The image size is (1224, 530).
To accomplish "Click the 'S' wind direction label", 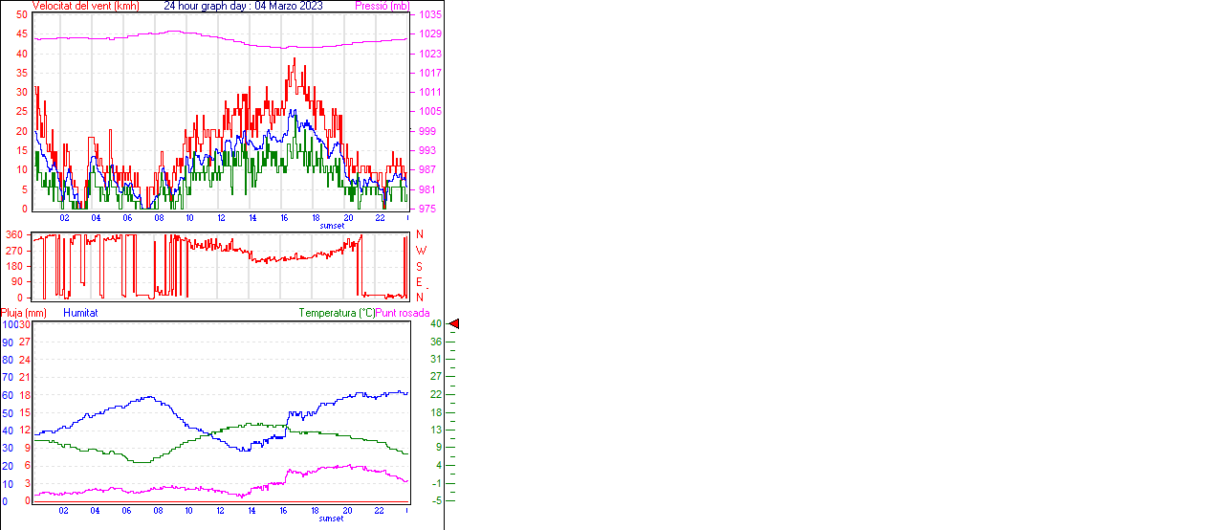I will 419,266.
